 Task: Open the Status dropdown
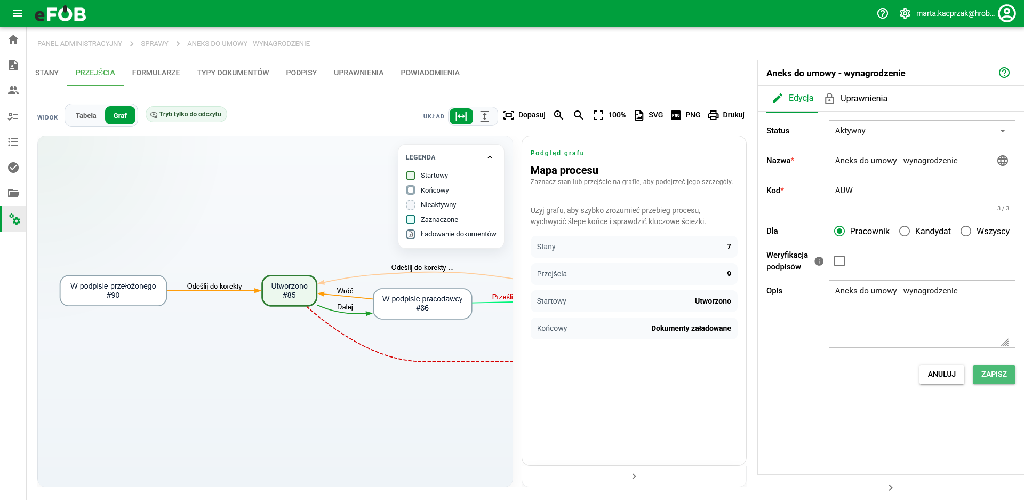(922, 131)
